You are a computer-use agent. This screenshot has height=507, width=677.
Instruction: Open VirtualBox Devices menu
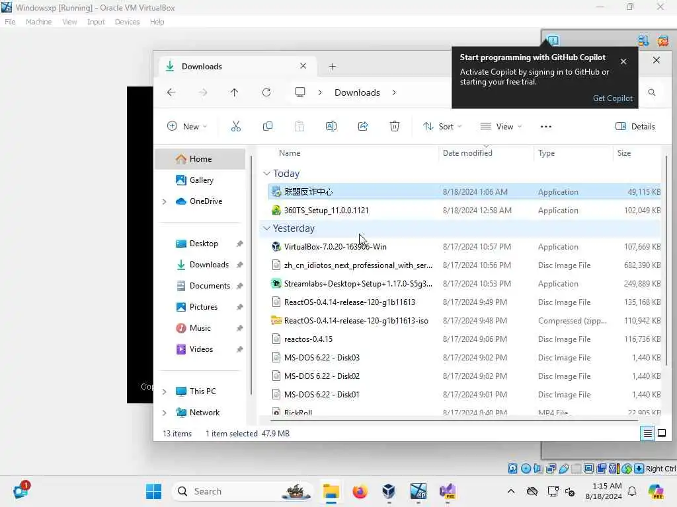tap(127, 22)
